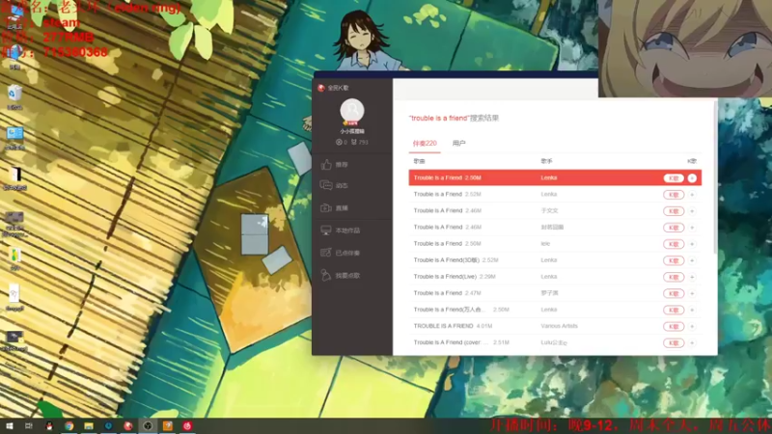Add Lulu公主 cover version with plus icon
This screenshot has width=772, height=434.
point(692,343)
